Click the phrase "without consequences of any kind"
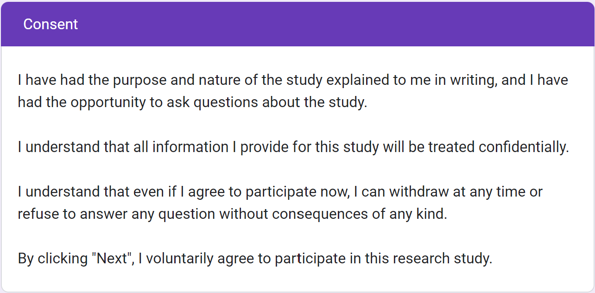595x293 pixels. pyautogui.click(x=333, y=214)
